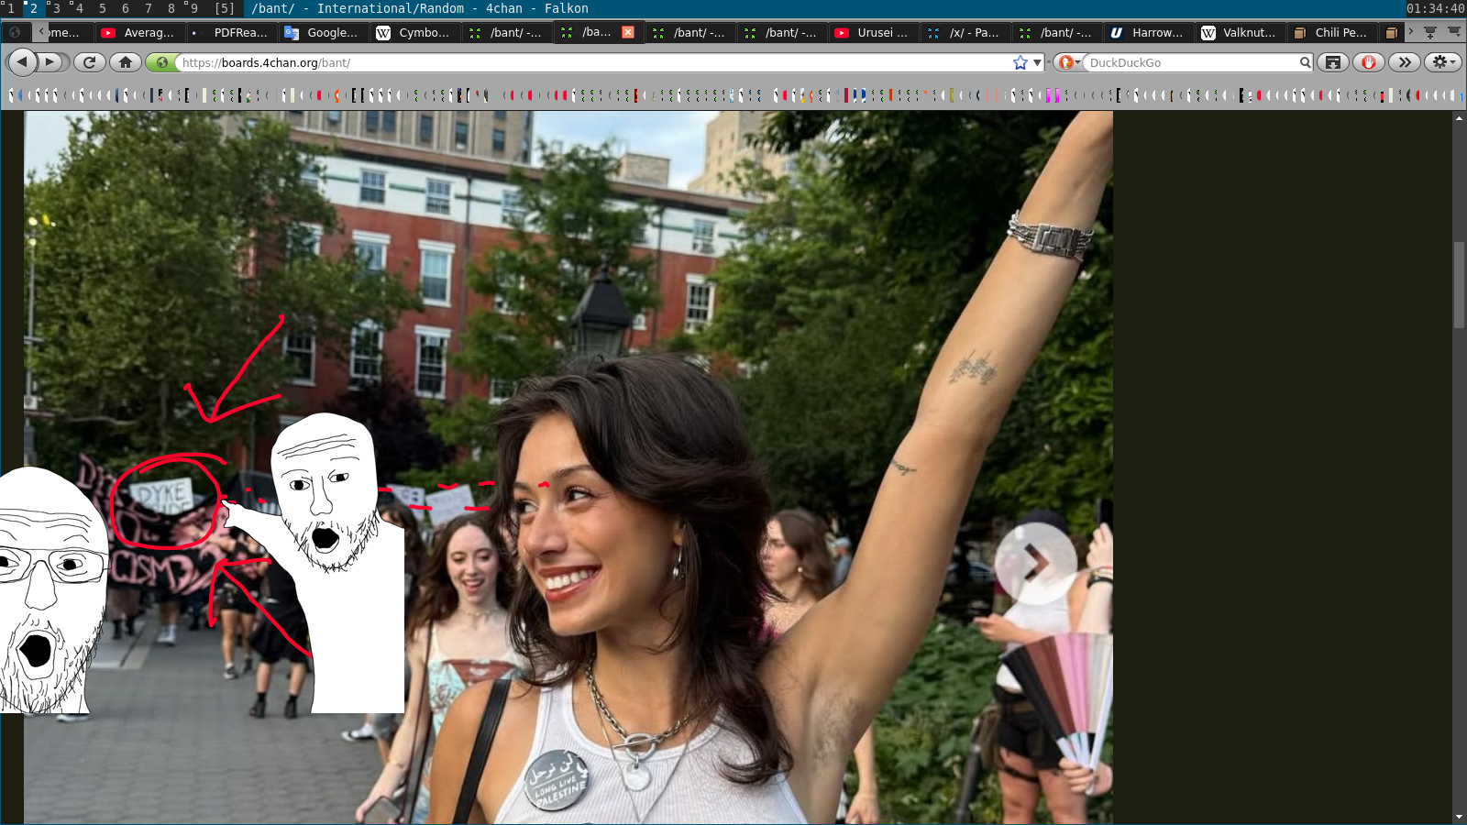Open the gear settings menu dropdown
The image size is (1467, 825).
[1442, 62]
